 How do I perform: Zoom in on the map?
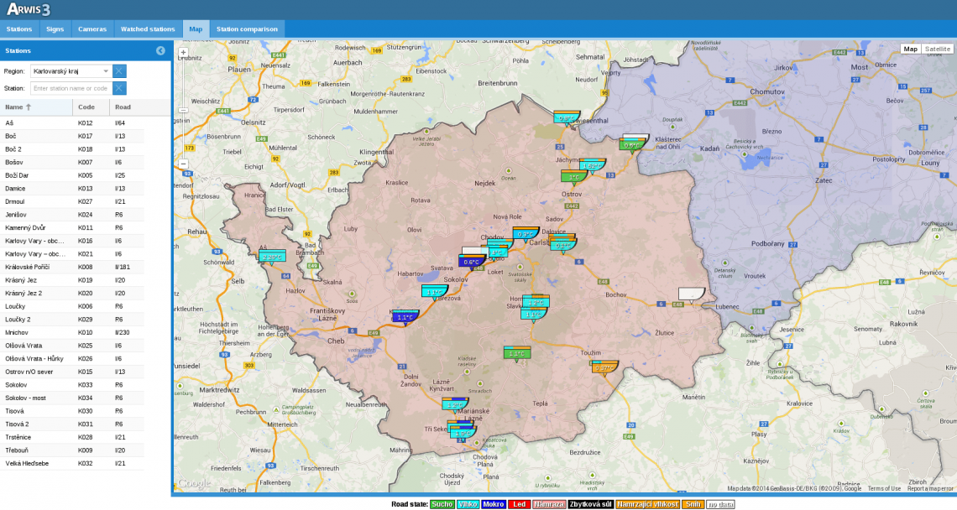[x=183, y=53]
